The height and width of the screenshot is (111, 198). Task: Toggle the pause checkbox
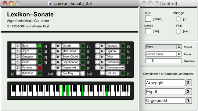point(148,31)
